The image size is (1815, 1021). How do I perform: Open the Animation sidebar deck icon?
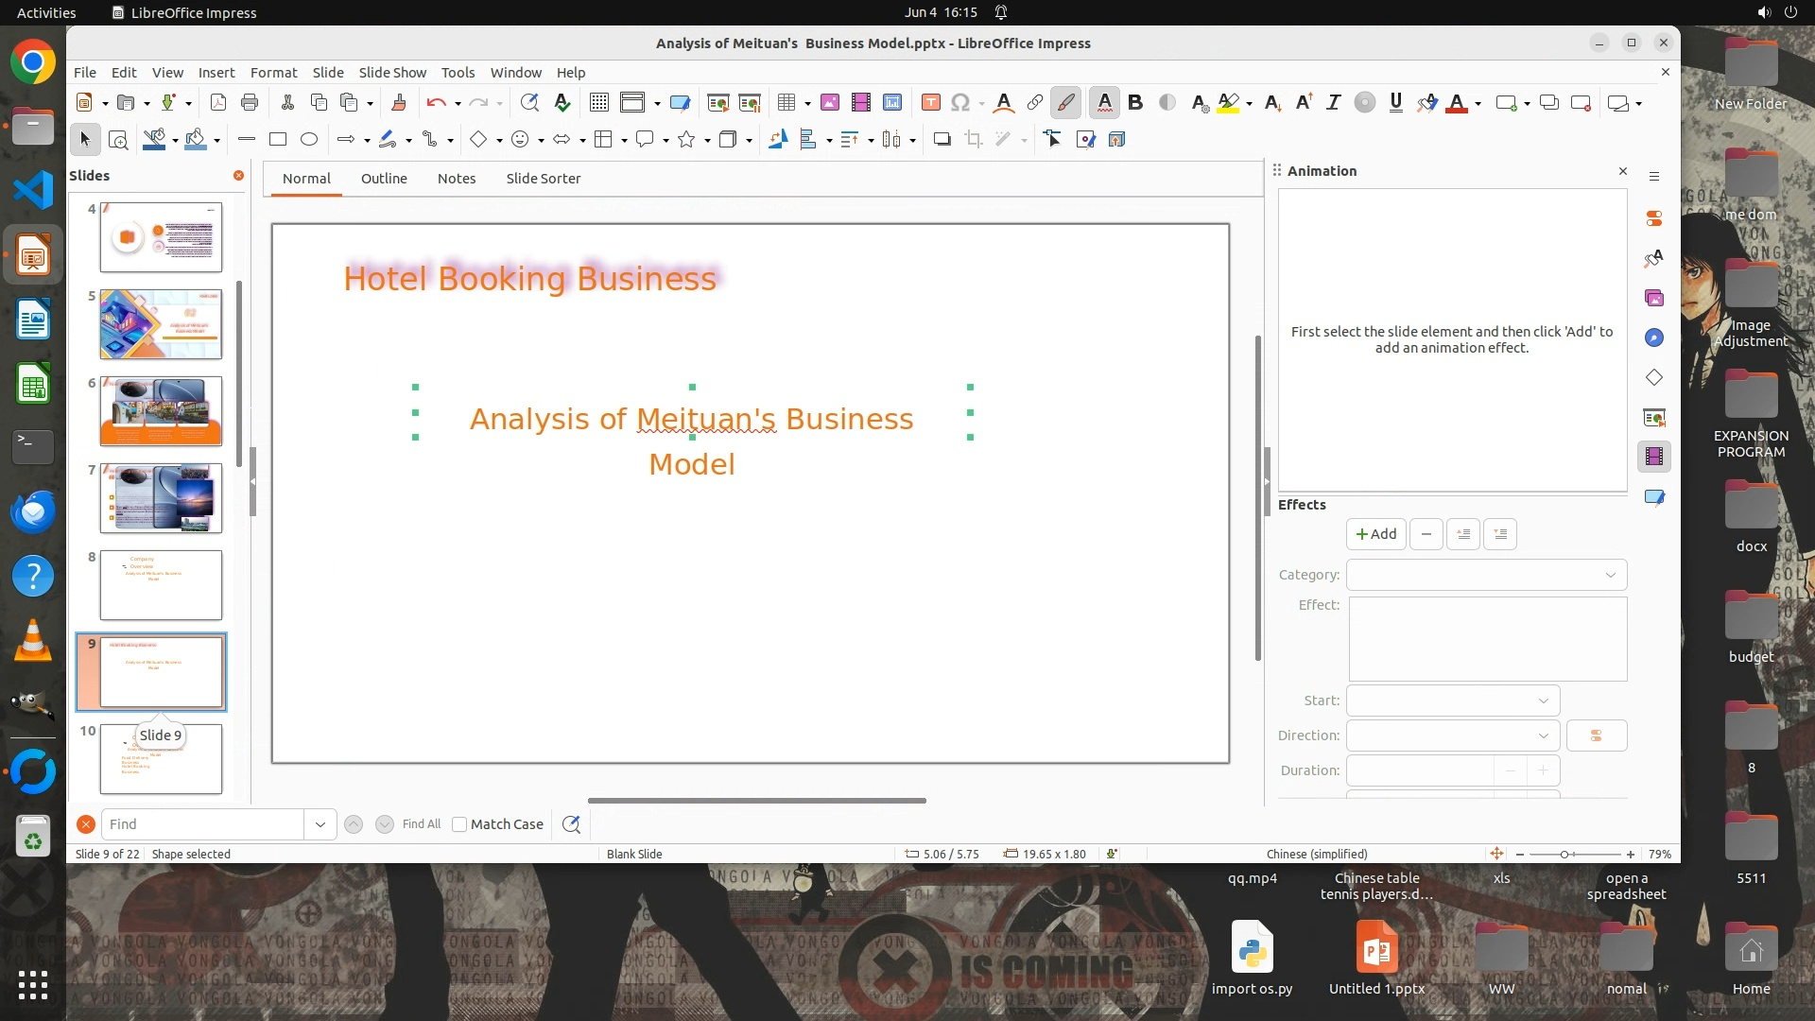pyautogui.click(x=1653, y=457)
